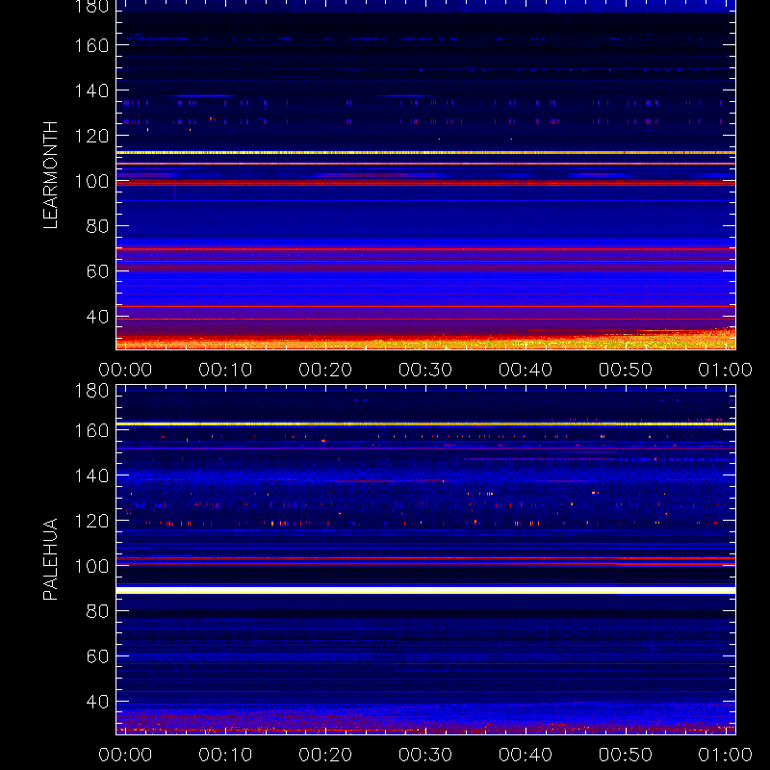Click the 00:30 time label under the Palehua plot
Screen dimensions: 770x770
click(x=425, y=755)
